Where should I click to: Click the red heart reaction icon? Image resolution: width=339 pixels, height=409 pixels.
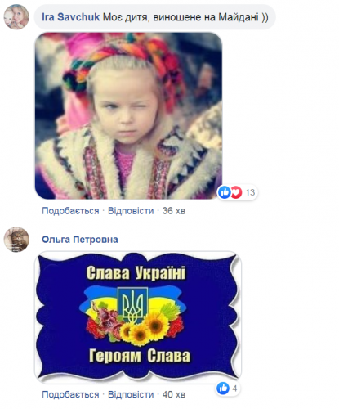pyautogui.click(x=236, y=192)
